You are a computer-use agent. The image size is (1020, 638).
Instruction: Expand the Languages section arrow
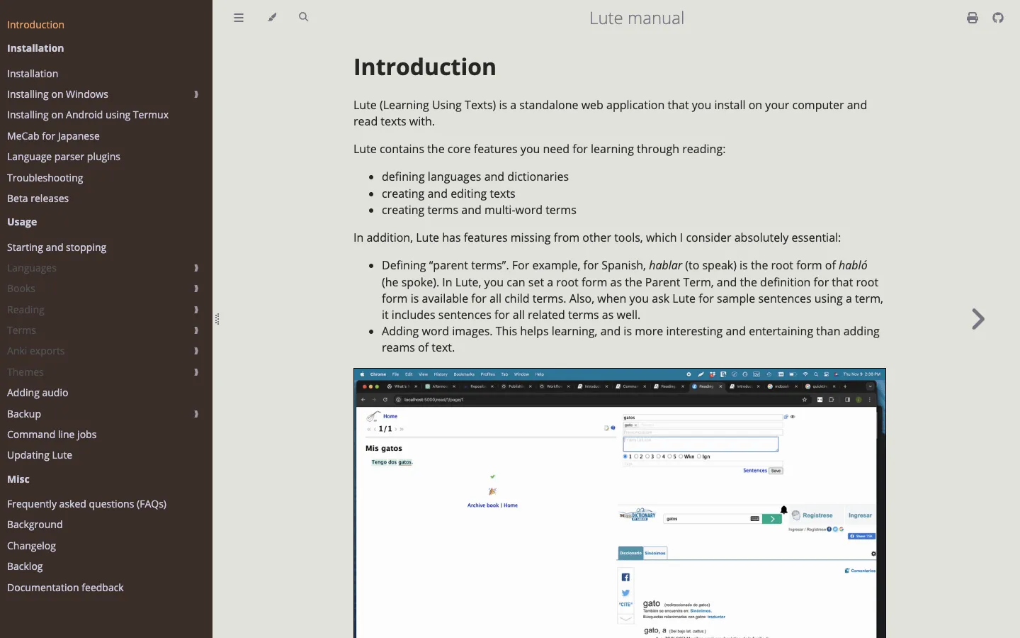click(196, 269)
